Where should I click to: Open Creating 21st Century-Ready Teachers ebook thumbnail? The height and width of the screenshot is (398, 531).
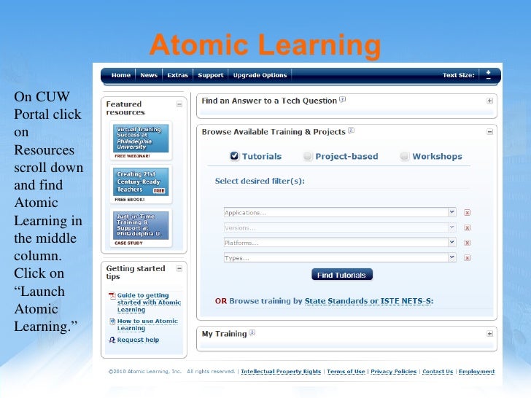coord(141,182)
